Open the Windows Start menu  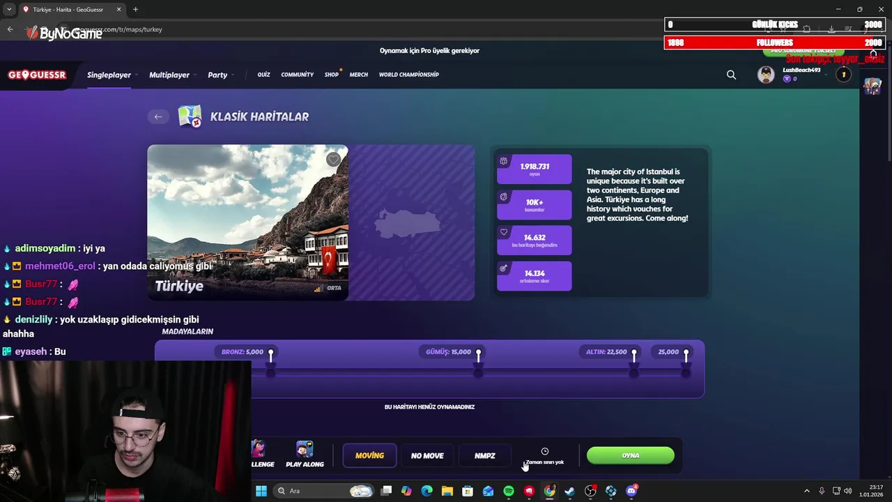(x=261, y=491)
